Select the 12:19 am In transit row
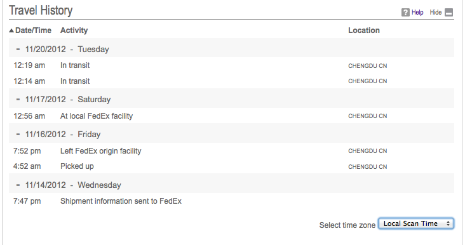The width and height of the screenshot is (465, 245). click(231, 65)
